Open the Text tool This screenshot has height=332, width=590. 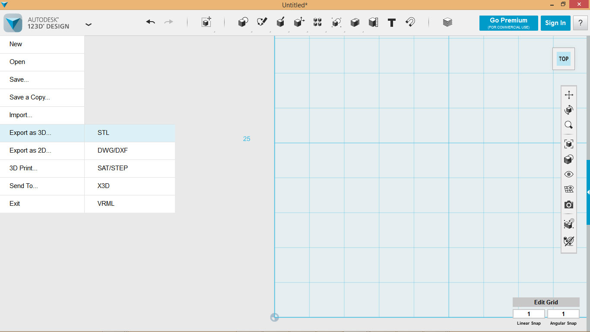(x=391, y=22)
